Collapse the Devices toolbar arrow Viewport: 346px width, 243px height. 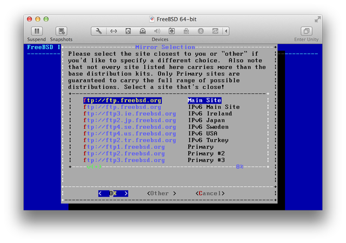click(x=226, y=31)
